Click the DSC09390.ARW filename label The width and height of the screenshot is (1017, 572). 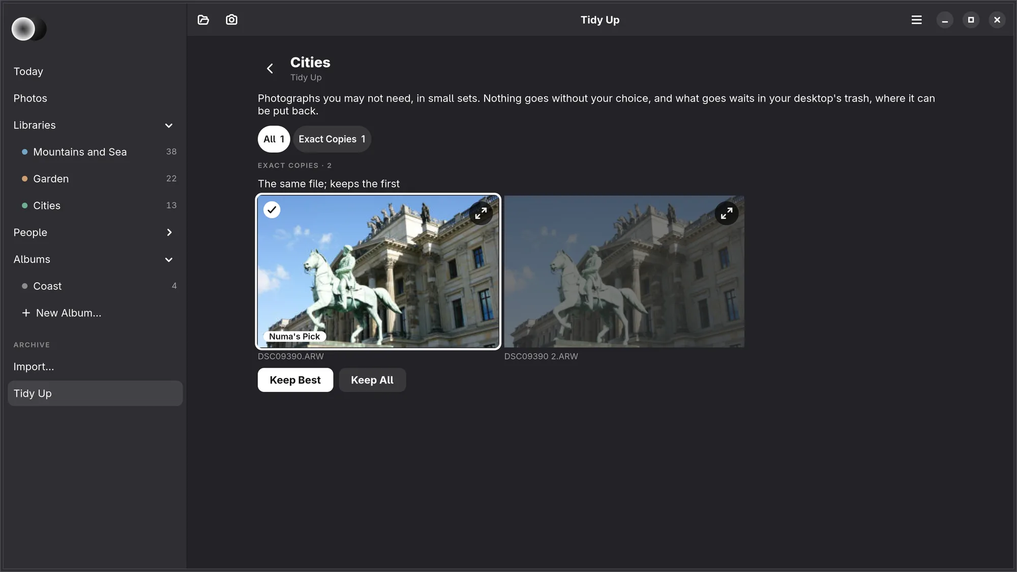pos(291,356)
